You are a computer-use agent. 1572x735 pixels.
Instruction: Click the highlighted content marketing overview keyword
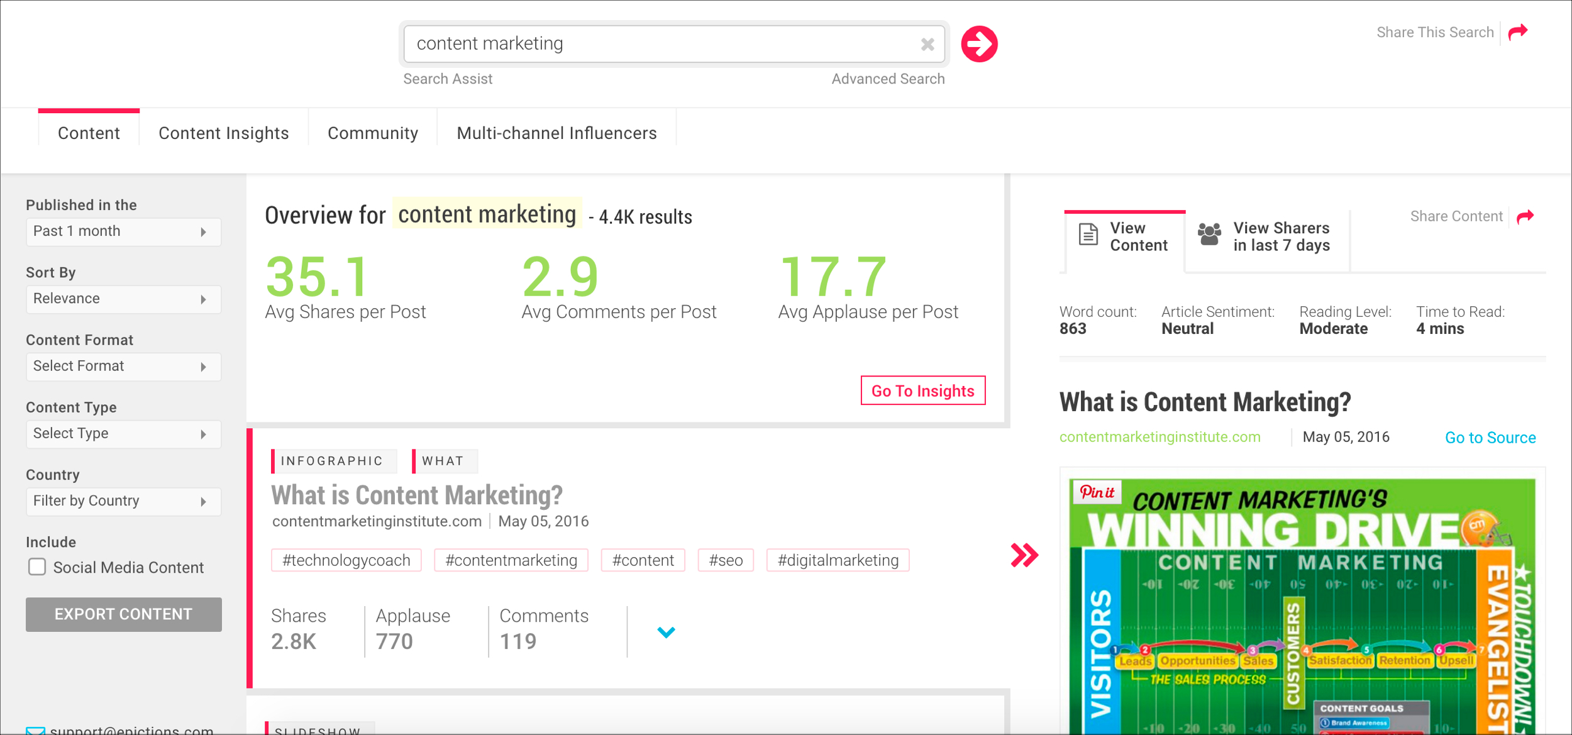click(487, 214)
